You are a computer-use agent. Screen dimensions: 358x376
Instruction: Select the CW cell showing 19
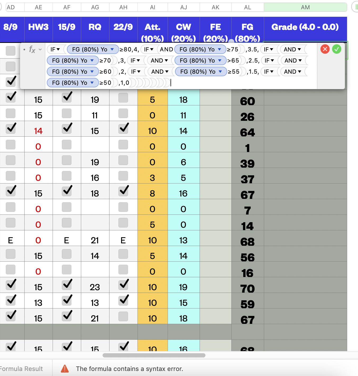(184, 285)
